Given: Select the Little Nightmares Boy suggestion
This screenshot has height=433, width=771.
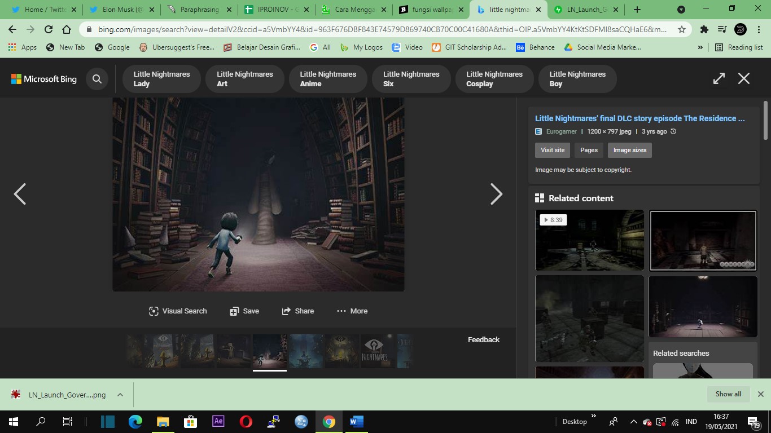Looking at the screenshot, I should [577, 79].
